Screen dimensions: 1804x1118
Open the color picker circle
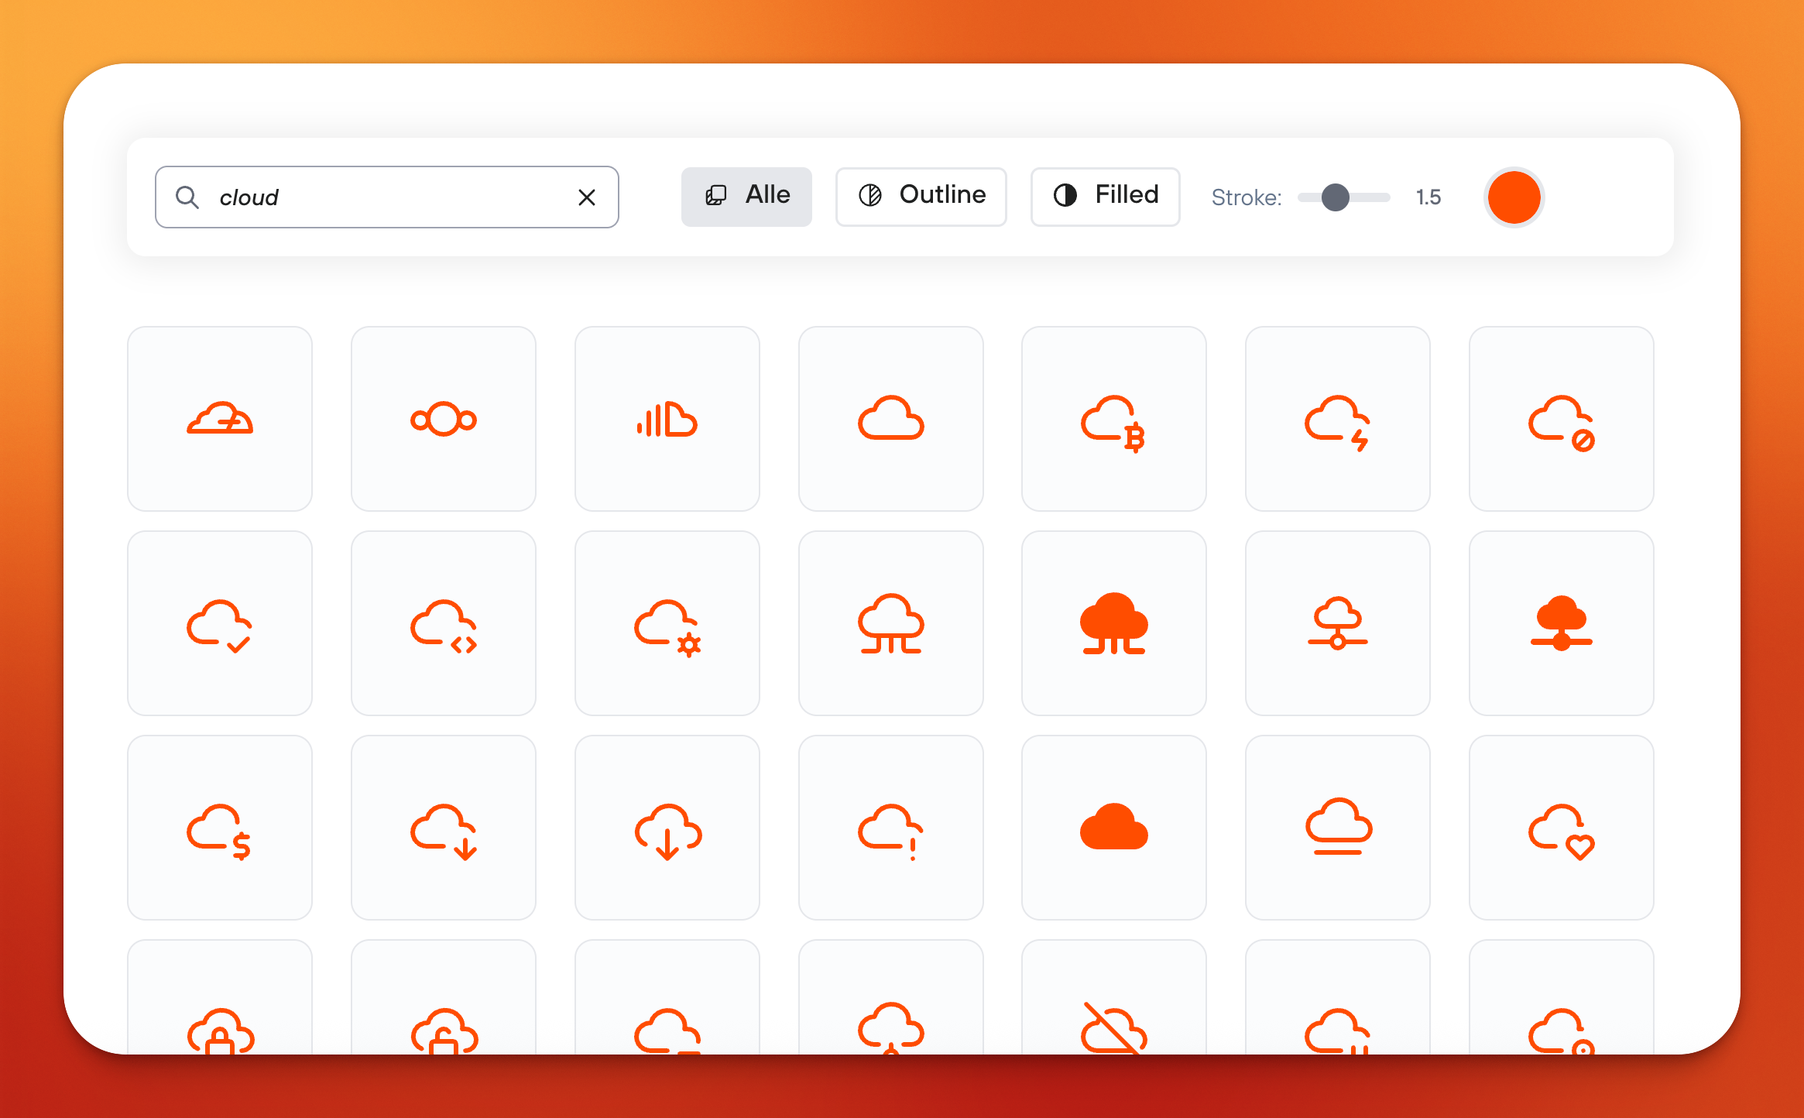tap(1514, 197)
